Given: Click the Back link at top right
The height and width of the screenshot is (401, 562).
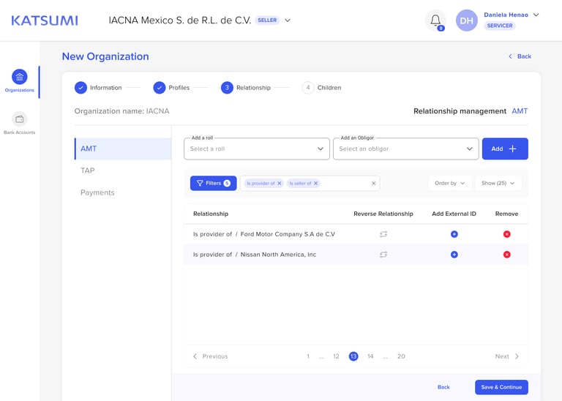Looking at the screenshot, I should (x=520, y=56).
